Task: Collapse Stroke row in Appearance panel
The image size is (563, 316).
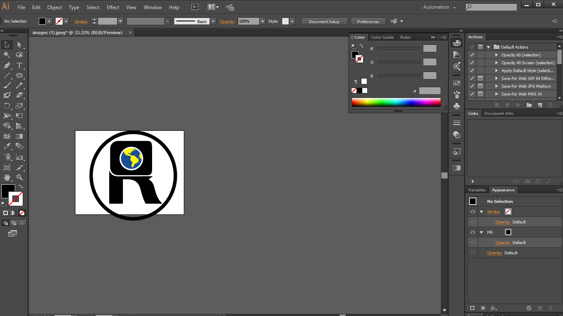Action: [481, 211]
